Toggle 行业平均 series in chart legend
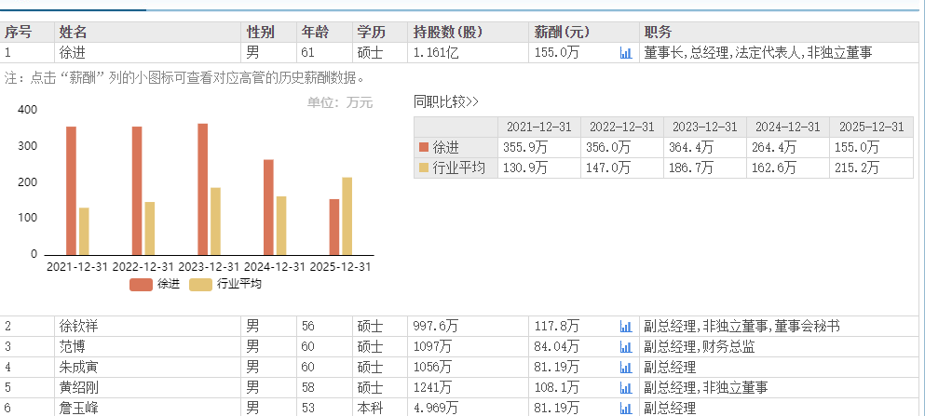The width and height of the screenshot is (925, 416). point(225,284)
